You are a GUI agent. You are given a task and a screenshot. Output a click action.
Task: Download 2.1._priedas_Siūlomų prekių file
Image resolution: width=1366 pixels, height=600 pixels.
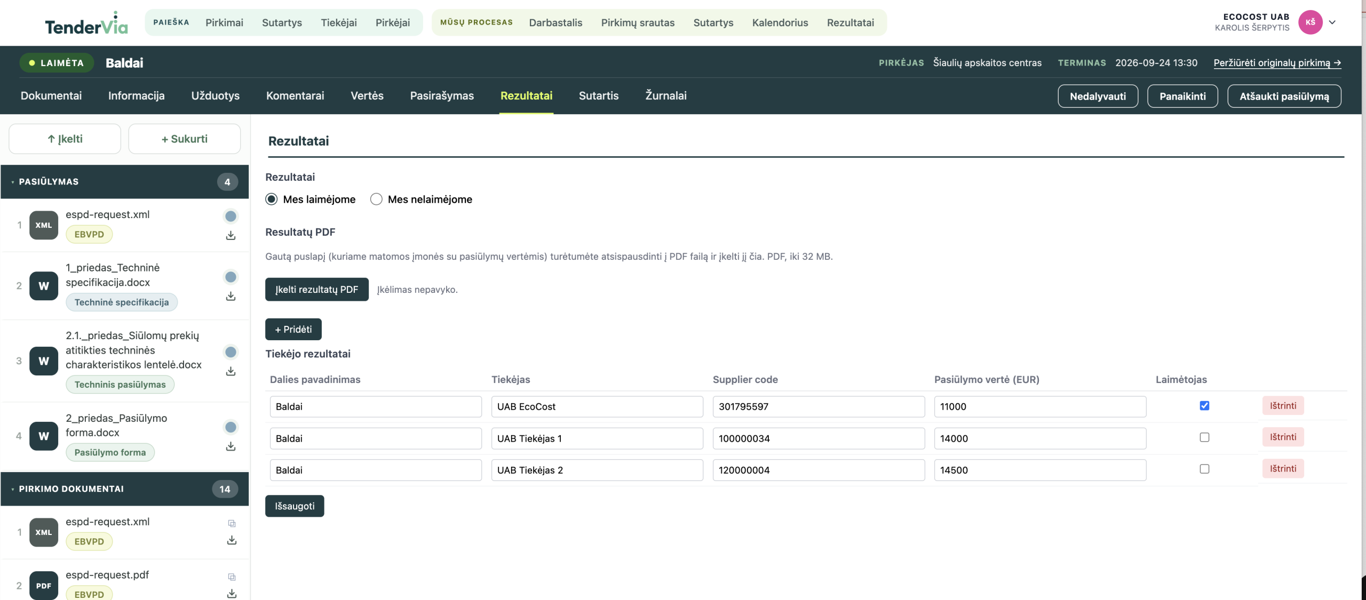[x=231, y=371]
